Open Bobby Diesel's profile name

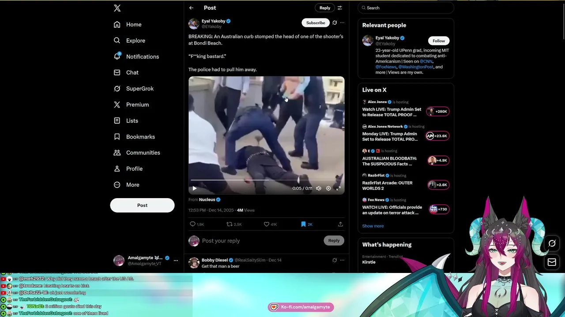point(215,260)
